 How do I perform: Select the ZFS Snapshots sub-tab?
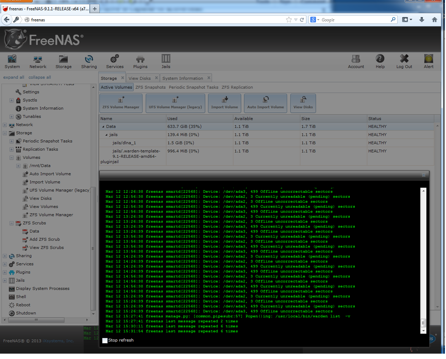pos(150,87)
